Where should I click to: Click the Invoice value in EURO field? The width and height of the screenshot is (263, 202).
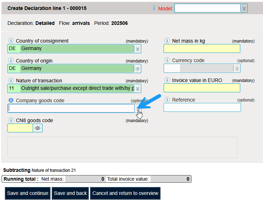point(202,88)
